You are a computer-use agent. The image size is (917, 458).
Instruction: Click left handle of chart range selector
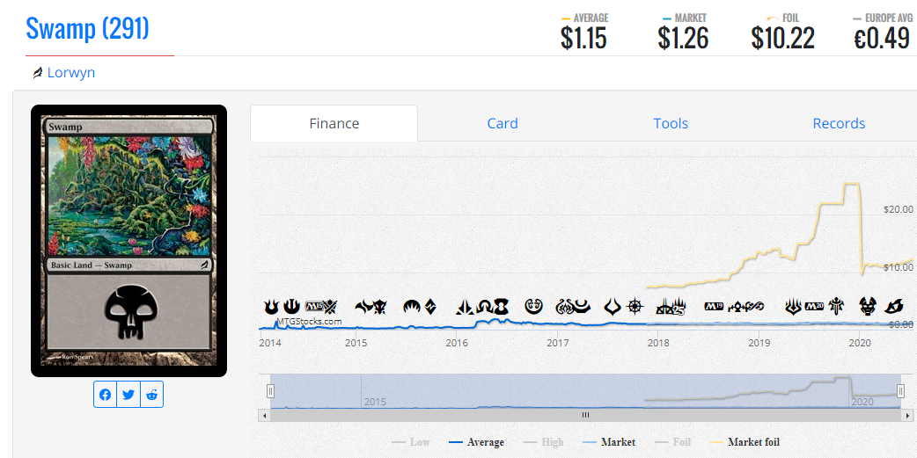[270, 391]
